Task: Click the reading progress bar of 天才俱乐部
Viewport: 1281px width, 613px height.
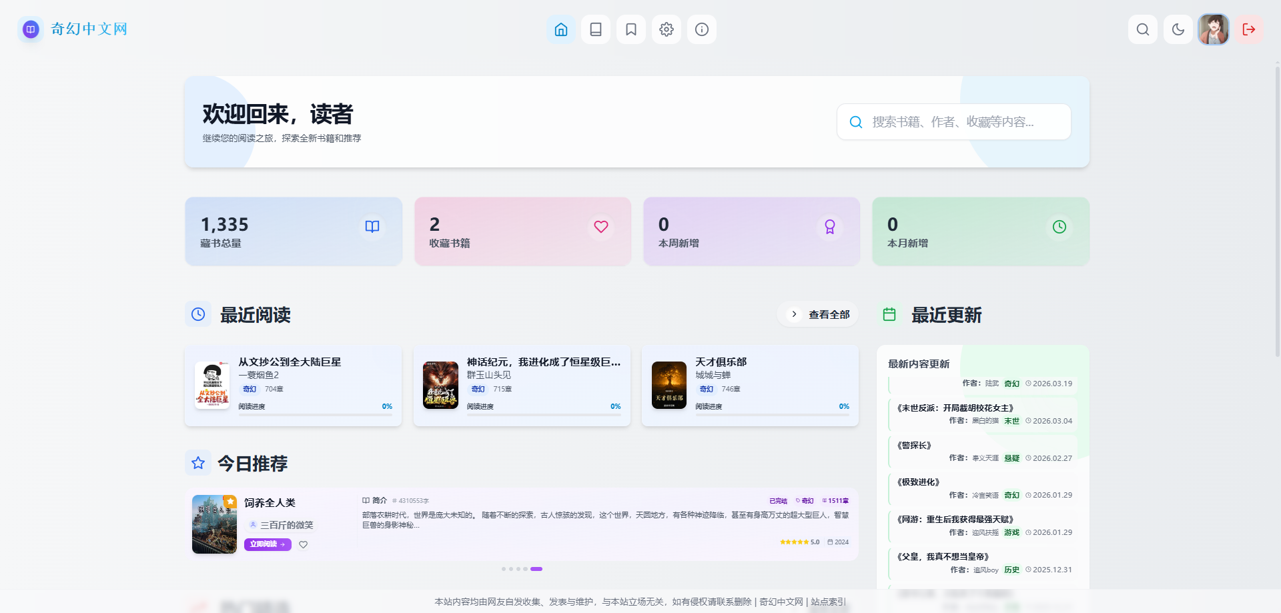Action: [773, 415]
